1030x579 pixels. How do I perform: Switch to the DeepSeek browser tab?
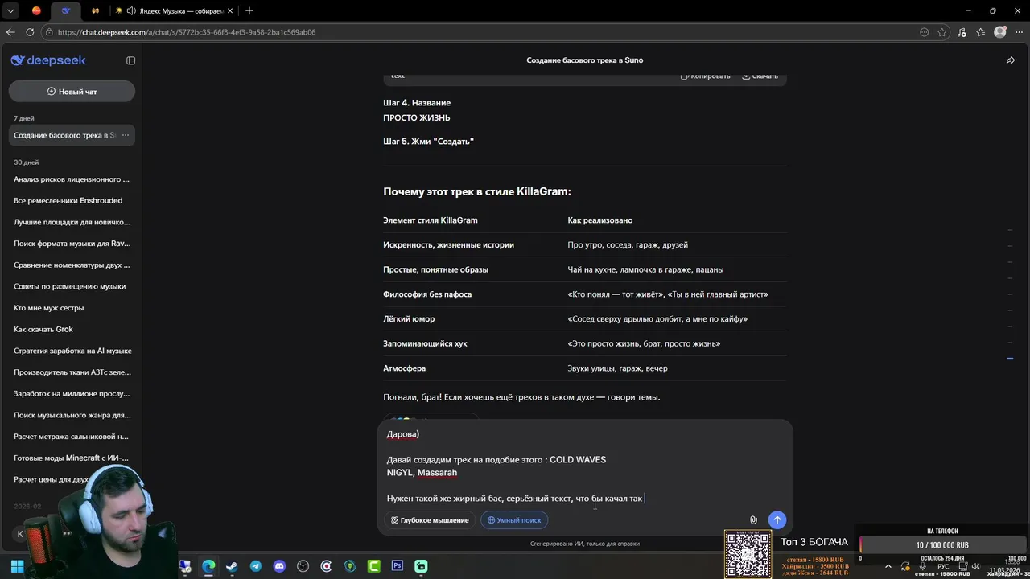(x=66, y=10)
